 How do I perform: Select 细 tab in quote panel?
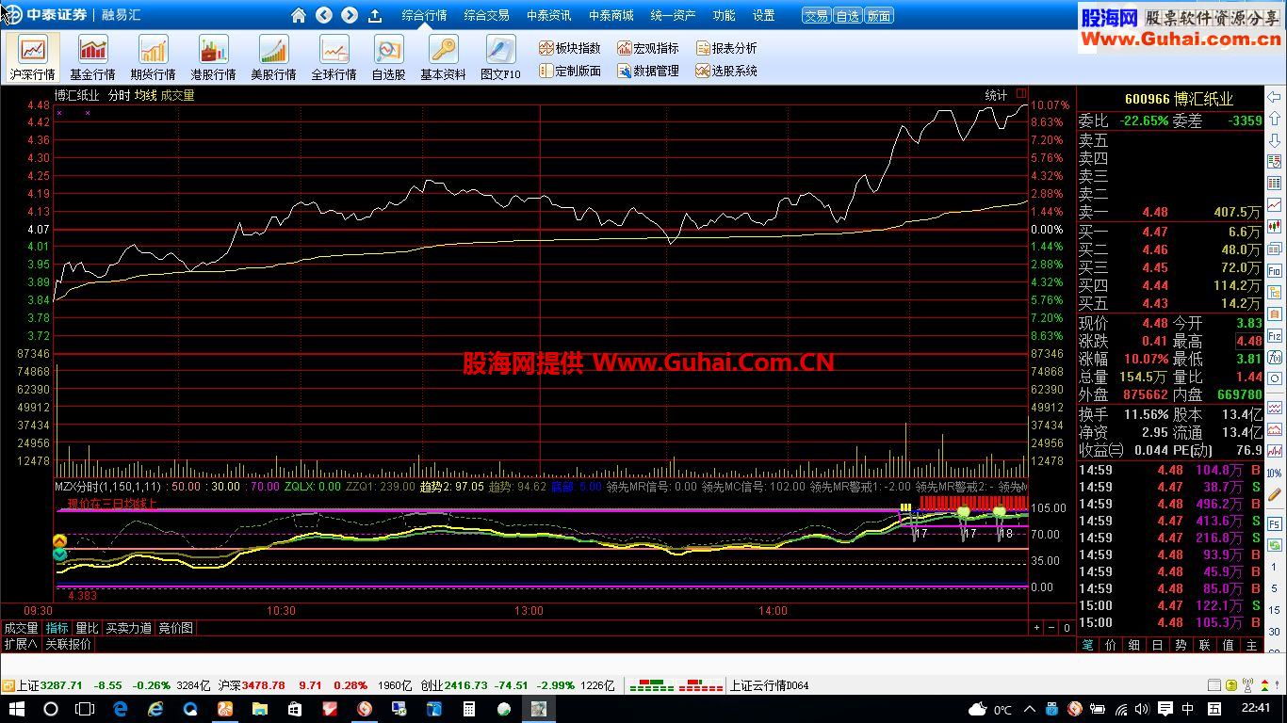click(1134, 645)
